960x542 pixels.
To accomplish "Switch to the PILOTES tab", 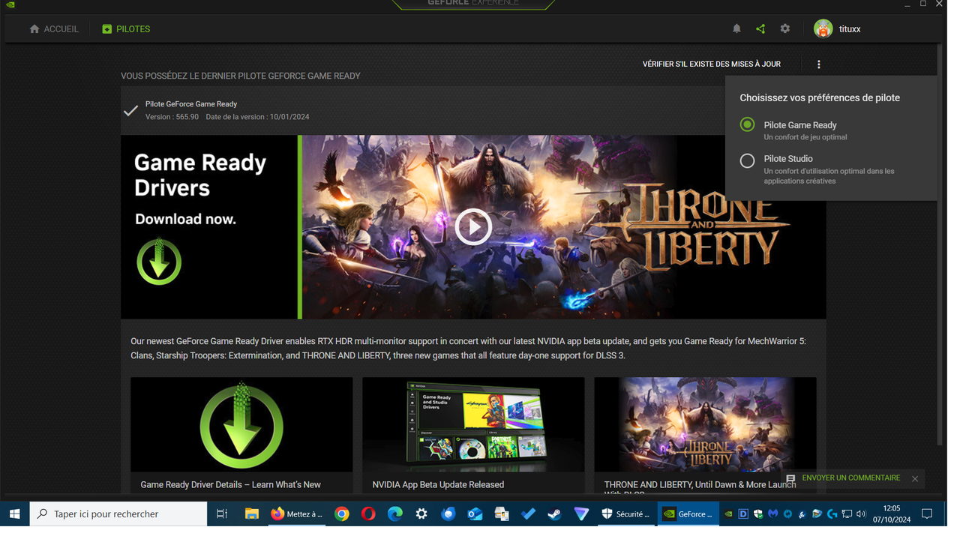I will [126, 28].
